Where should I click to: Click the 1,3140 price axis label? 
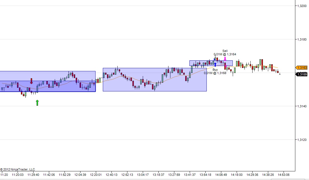(302, 106)
